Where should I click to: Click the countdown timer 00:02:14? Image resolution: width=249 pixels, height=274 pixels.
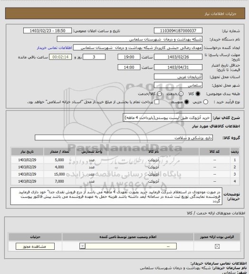60,57
